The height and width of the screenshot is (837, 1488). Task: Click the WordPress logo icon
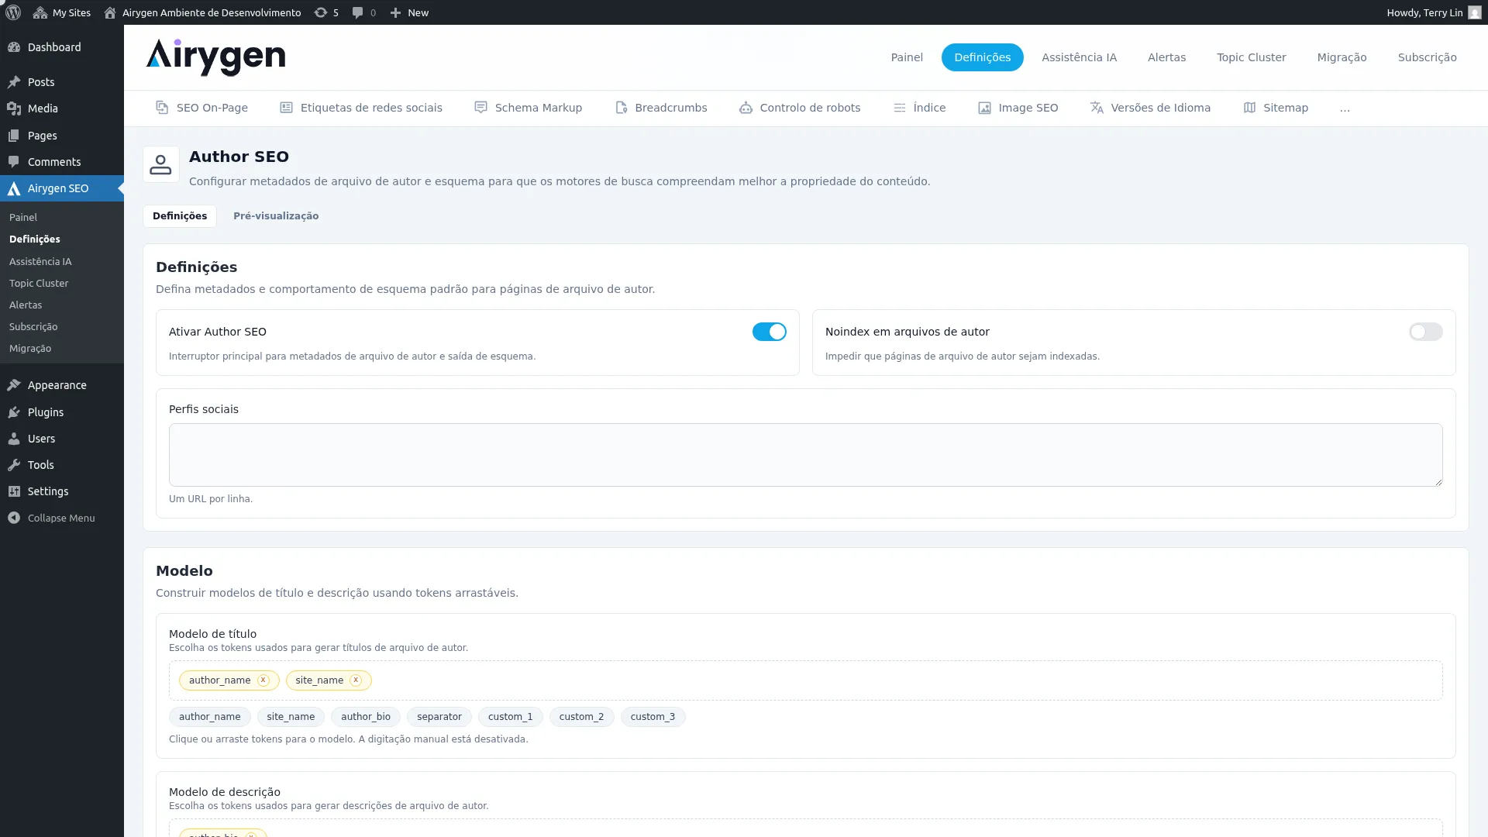pyautogui.click(x=13, y=12)
